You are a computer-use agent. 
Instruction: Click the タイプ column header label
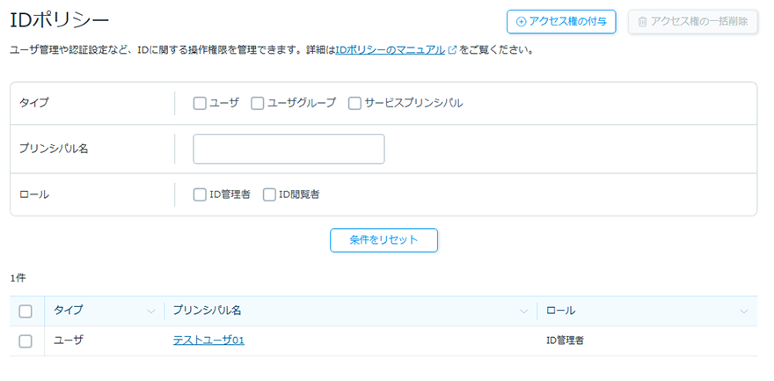[69, 311]
